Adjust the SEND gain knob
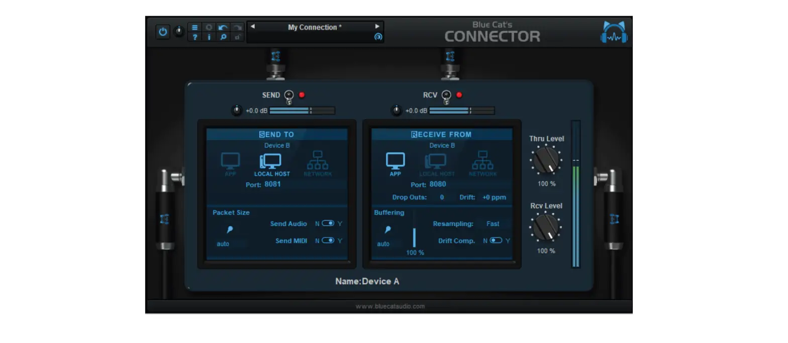 pos(237,110)
